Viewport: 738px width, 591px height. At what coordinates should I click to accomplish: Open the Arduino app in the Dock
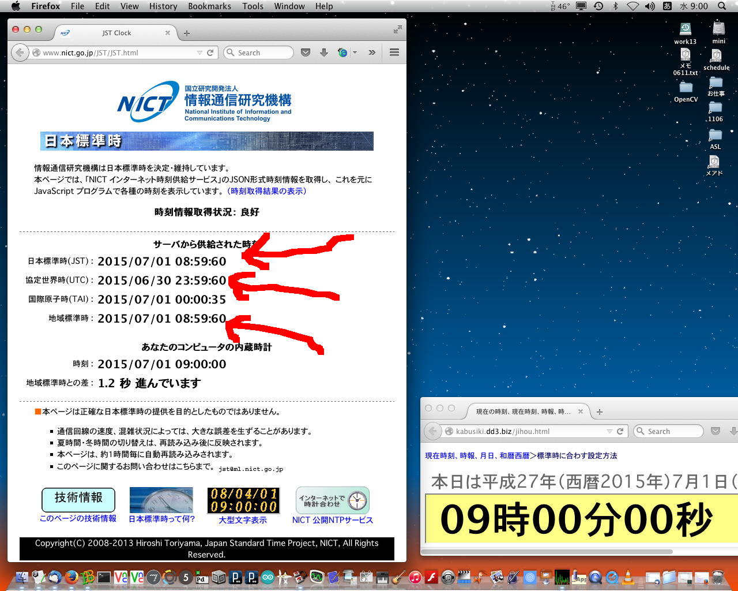click(268, 577)
